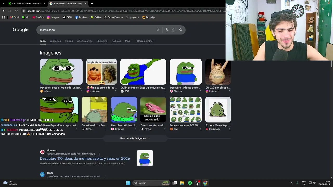Open options for the Tenor result
Image resolution: width=333 pixels, height=187 pixels.
(105, 176)
